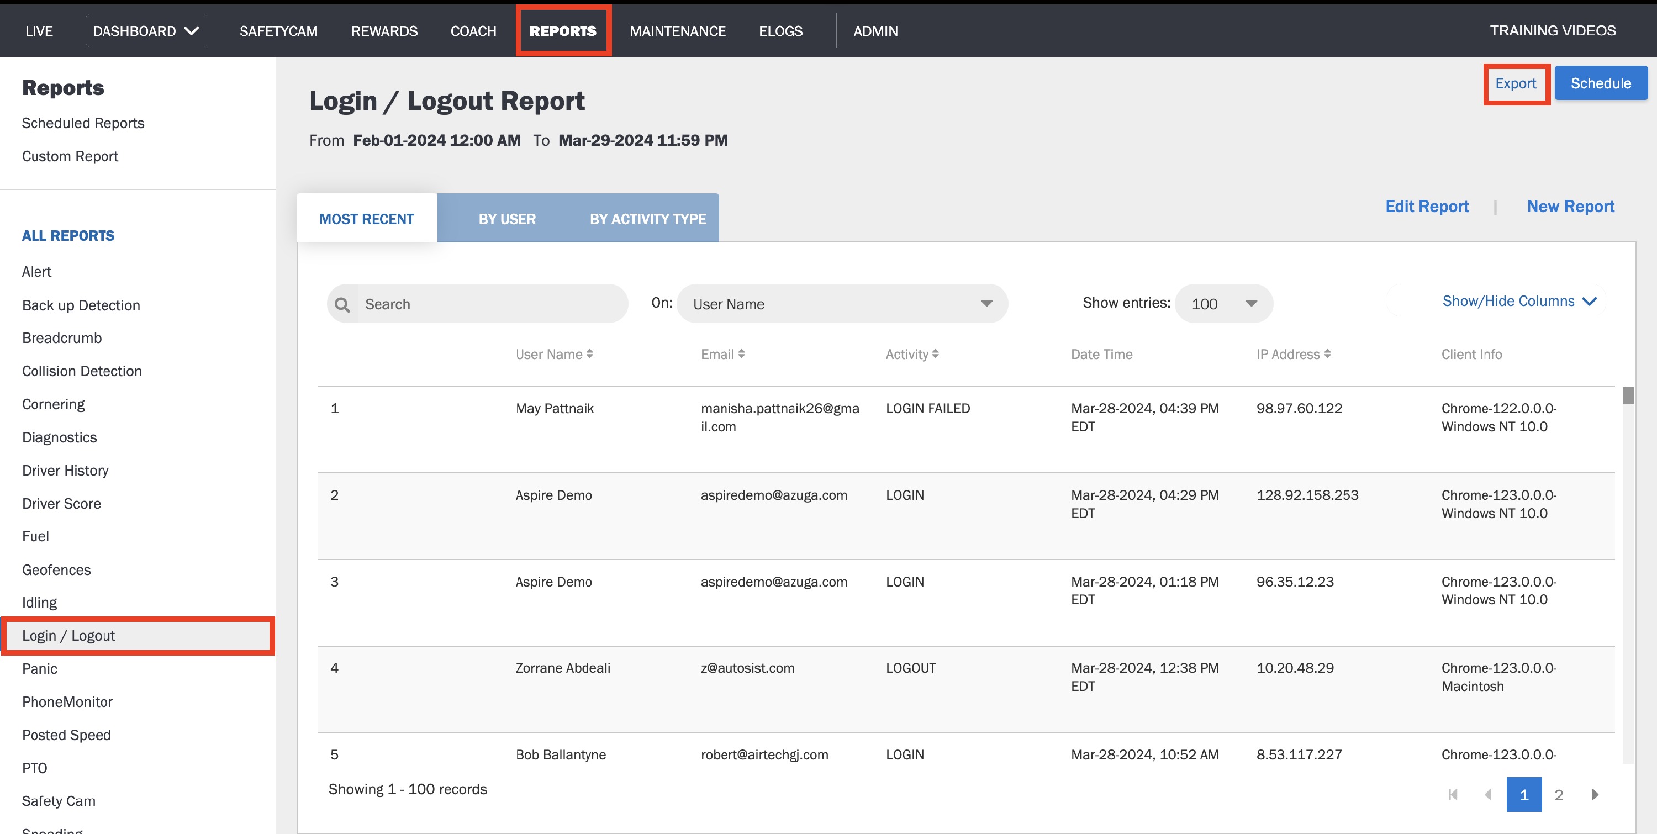This screenshot has height=834, width=1657.
Task: Open the Fuel report
Action: [x=35, y=536]
